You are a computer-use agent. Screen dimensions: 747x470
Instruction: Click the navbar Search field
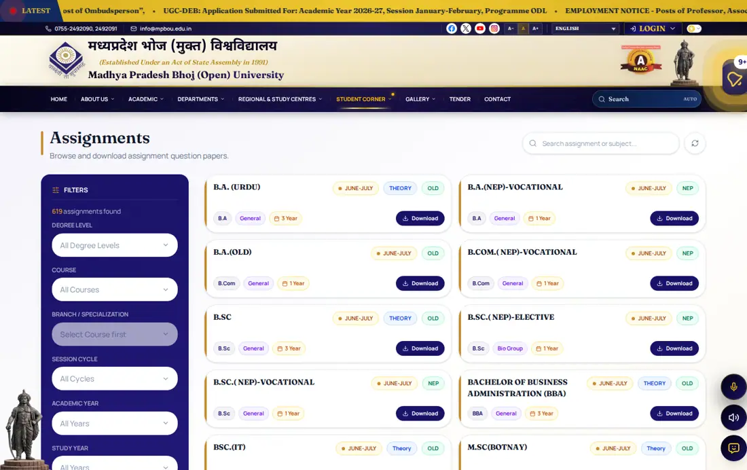pos(646,99)
